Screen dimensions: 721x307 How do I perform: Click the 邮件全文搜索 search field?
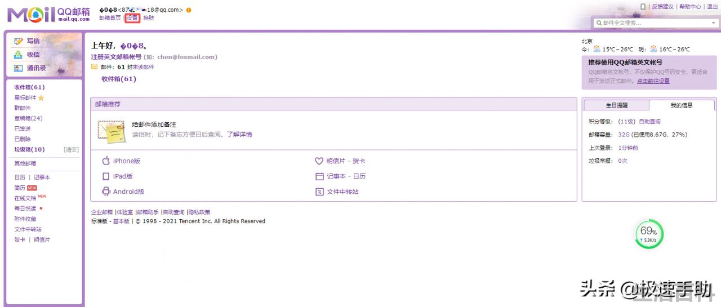click(656, 23)
